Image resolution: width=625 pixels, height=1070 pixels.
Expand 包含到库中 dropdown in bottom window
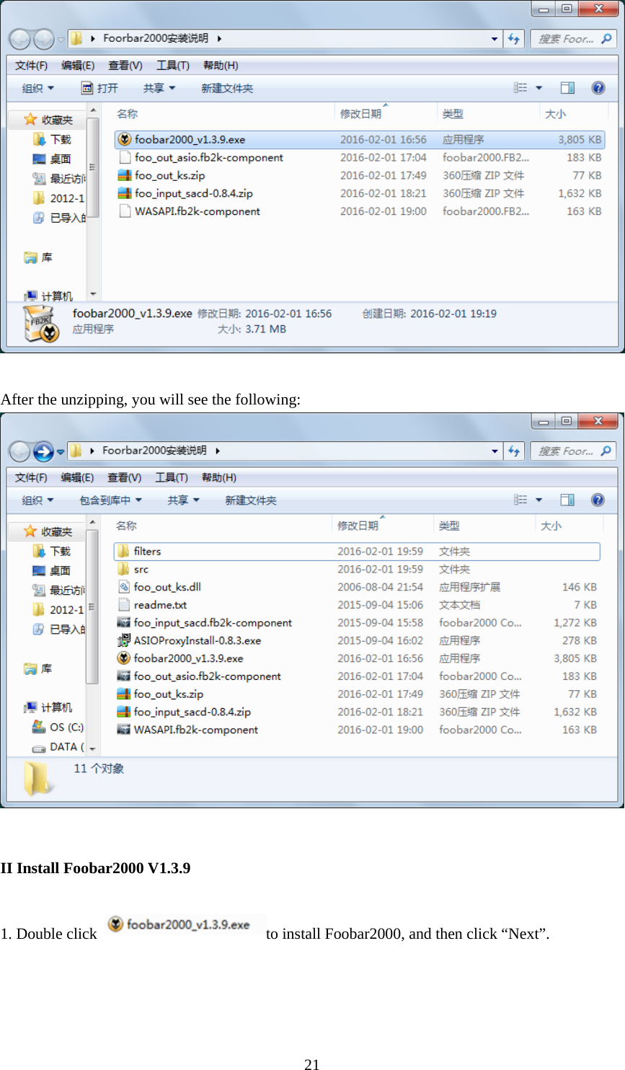click(x=110, y=500)
